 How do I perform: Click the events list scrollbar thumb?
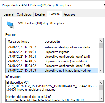click(x=101, y=45)
